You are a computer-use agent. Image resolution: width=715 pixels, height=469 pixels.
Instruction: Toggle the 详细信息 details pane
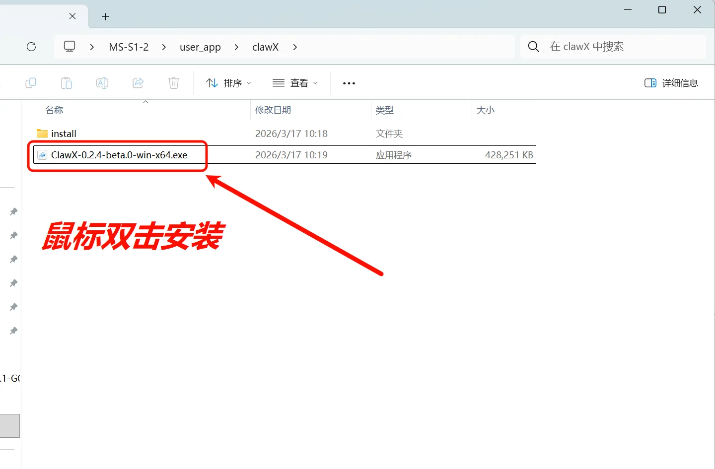(x=671, y=83)
